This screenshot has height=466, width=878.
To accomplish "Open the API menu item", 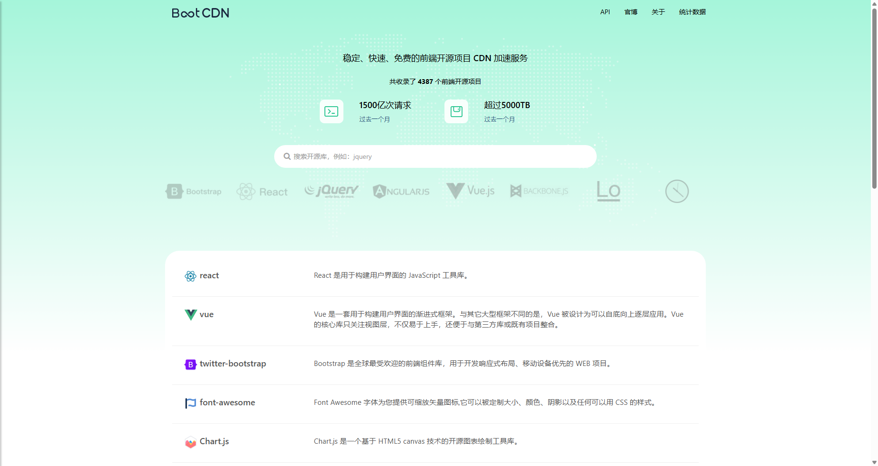I will pos(605,12).
